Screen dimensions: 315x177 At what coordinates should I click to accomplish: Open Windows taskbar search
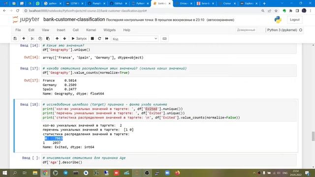coord(15,173)
